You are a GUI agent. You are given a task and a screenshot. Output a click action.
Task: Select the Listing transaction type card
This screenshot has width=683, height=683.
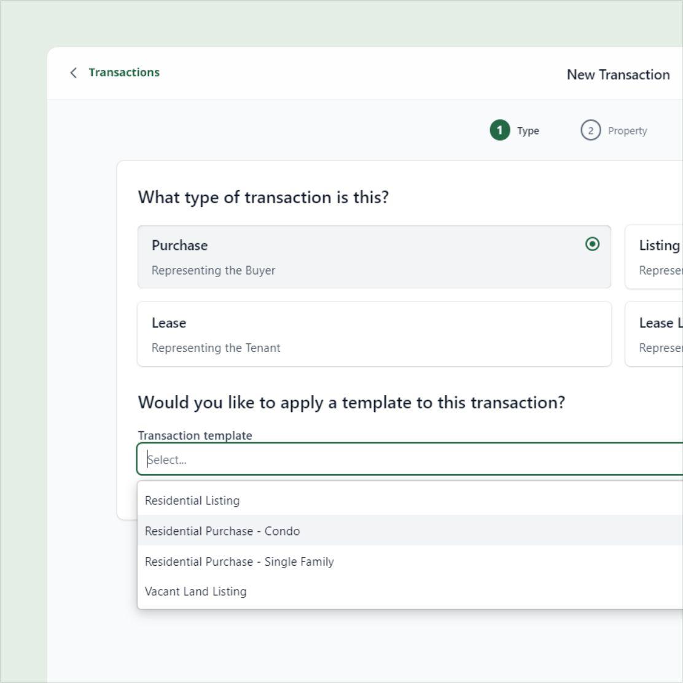pos(654,257)
